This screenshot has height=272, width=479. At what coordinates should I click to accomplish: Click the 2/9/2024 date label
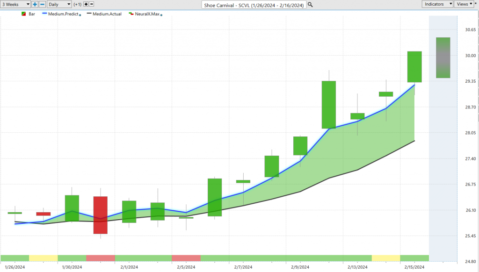pos(300,267)
